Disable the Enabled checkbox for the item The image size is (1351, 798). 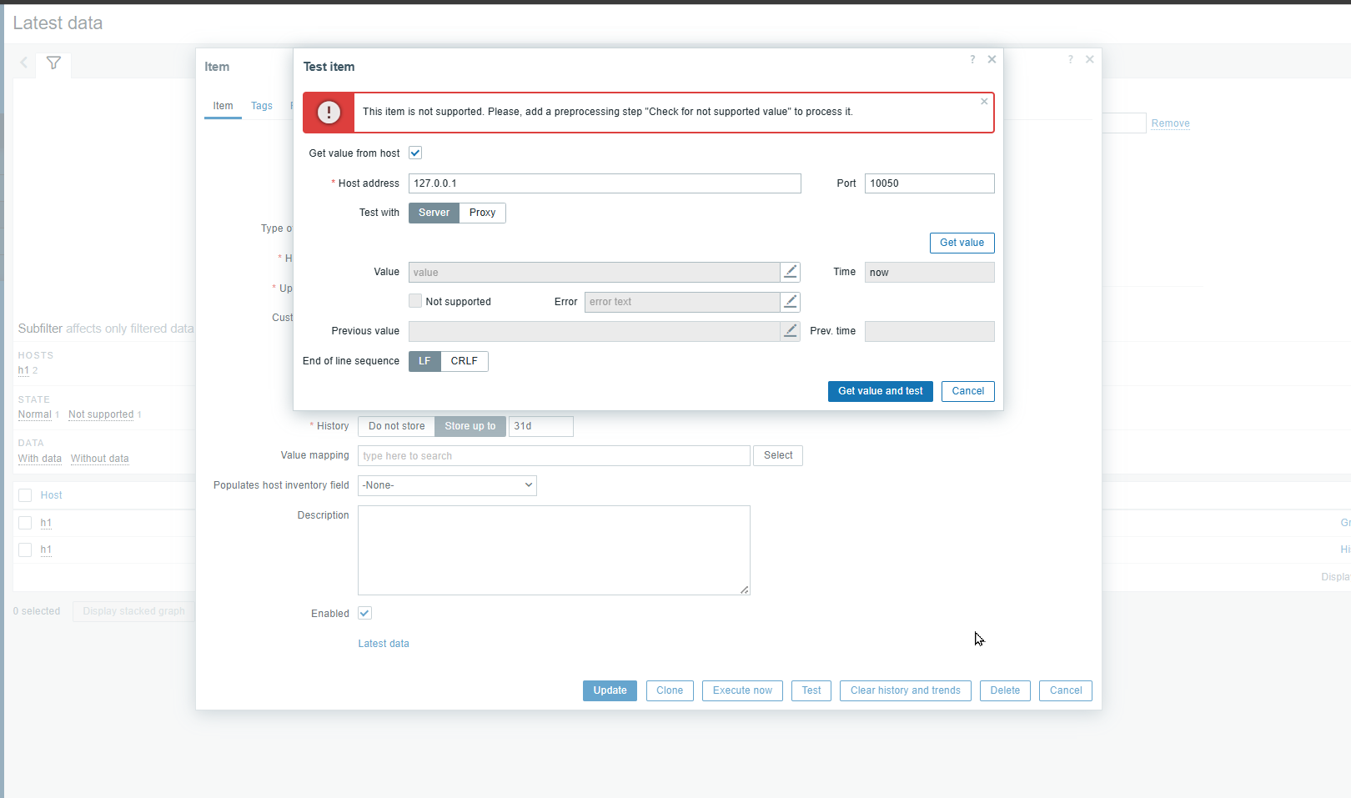pyautogui.click(x=364, y=613)
